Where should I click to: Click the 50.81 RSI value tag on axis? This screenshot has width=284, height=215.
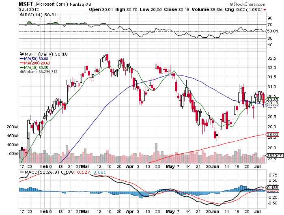coord(273,31)
